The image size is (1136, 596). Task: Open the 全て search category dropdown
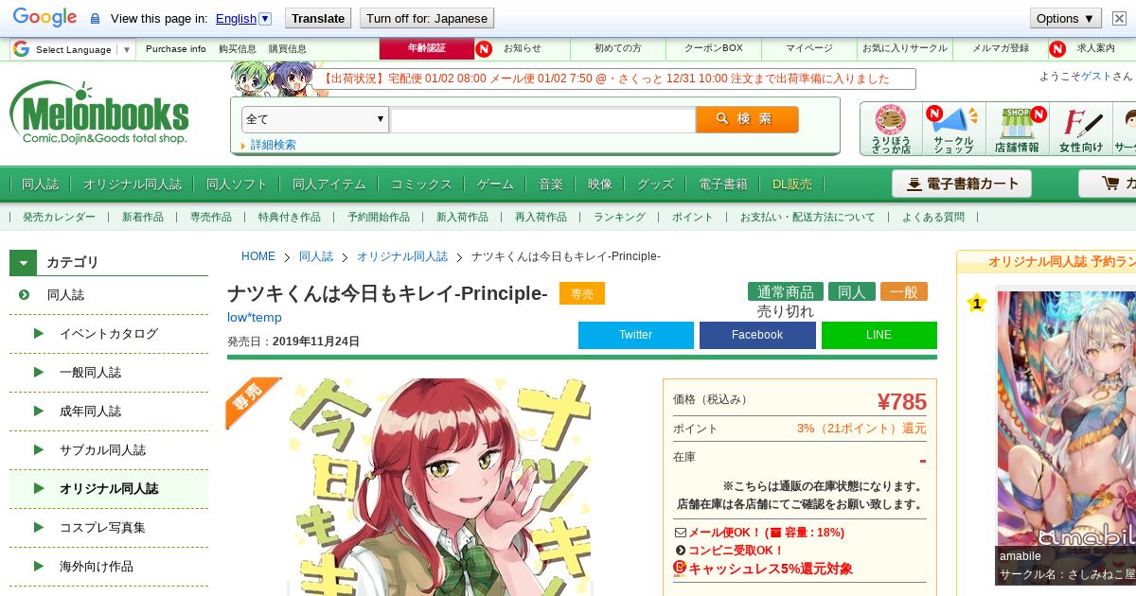coord(315,119)
